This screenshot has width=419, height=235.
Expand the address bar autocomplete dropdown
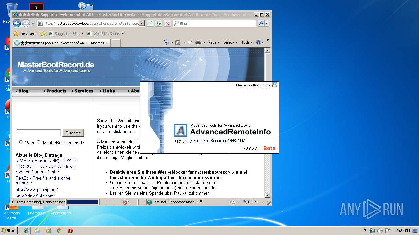(142, 23)
